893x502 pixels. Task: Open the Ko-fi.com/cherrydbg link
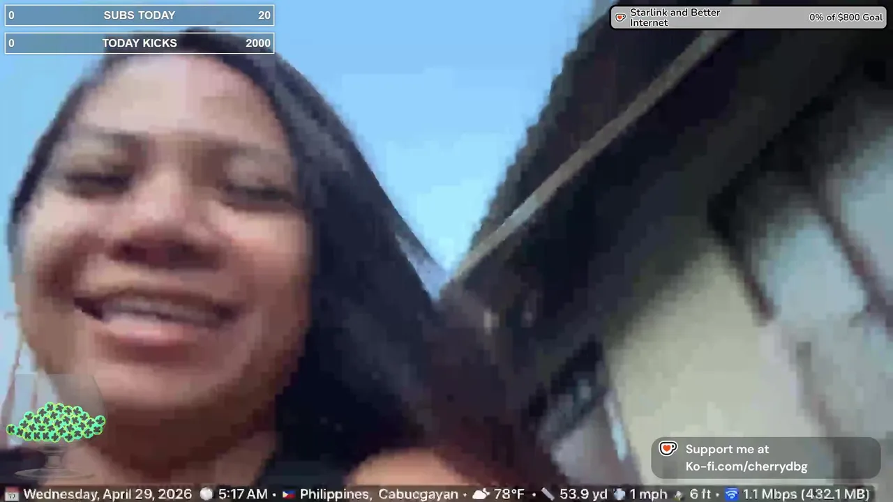[746, 467]
